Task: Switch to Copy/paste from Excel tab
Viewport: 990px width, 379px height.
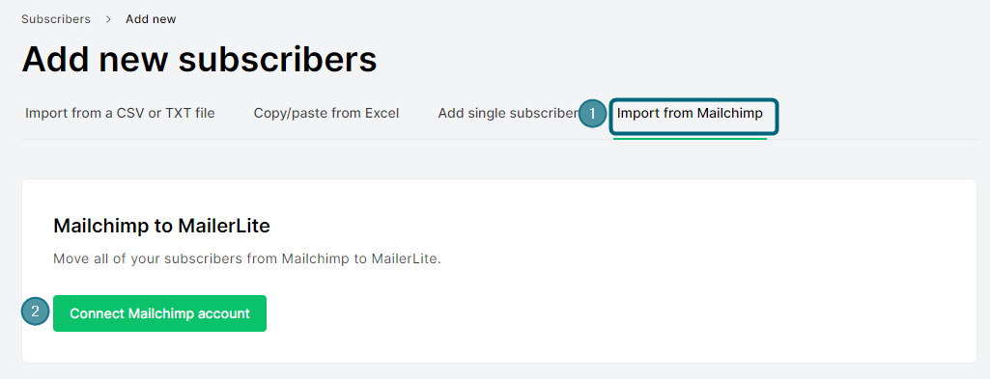Action: point(326,114)
